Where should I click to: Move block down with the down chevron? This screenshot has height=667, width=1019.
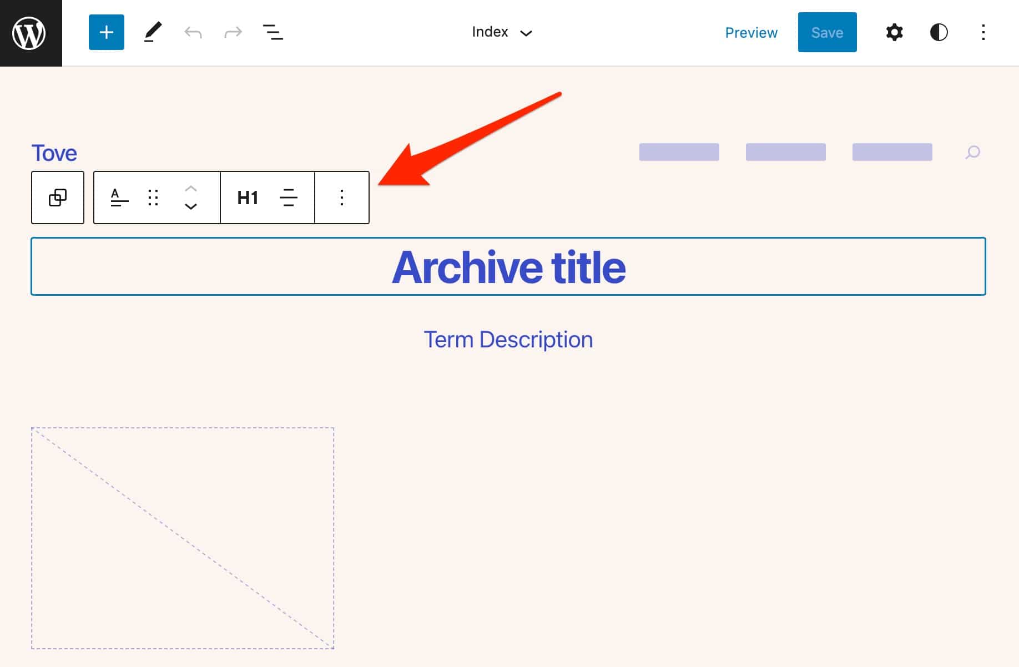pyautogui.click(x=191, y=206)
